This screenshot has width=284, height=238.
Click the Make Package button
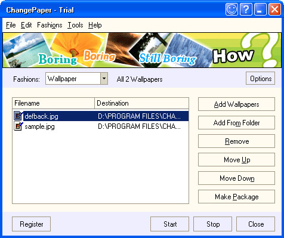(236, 197)
